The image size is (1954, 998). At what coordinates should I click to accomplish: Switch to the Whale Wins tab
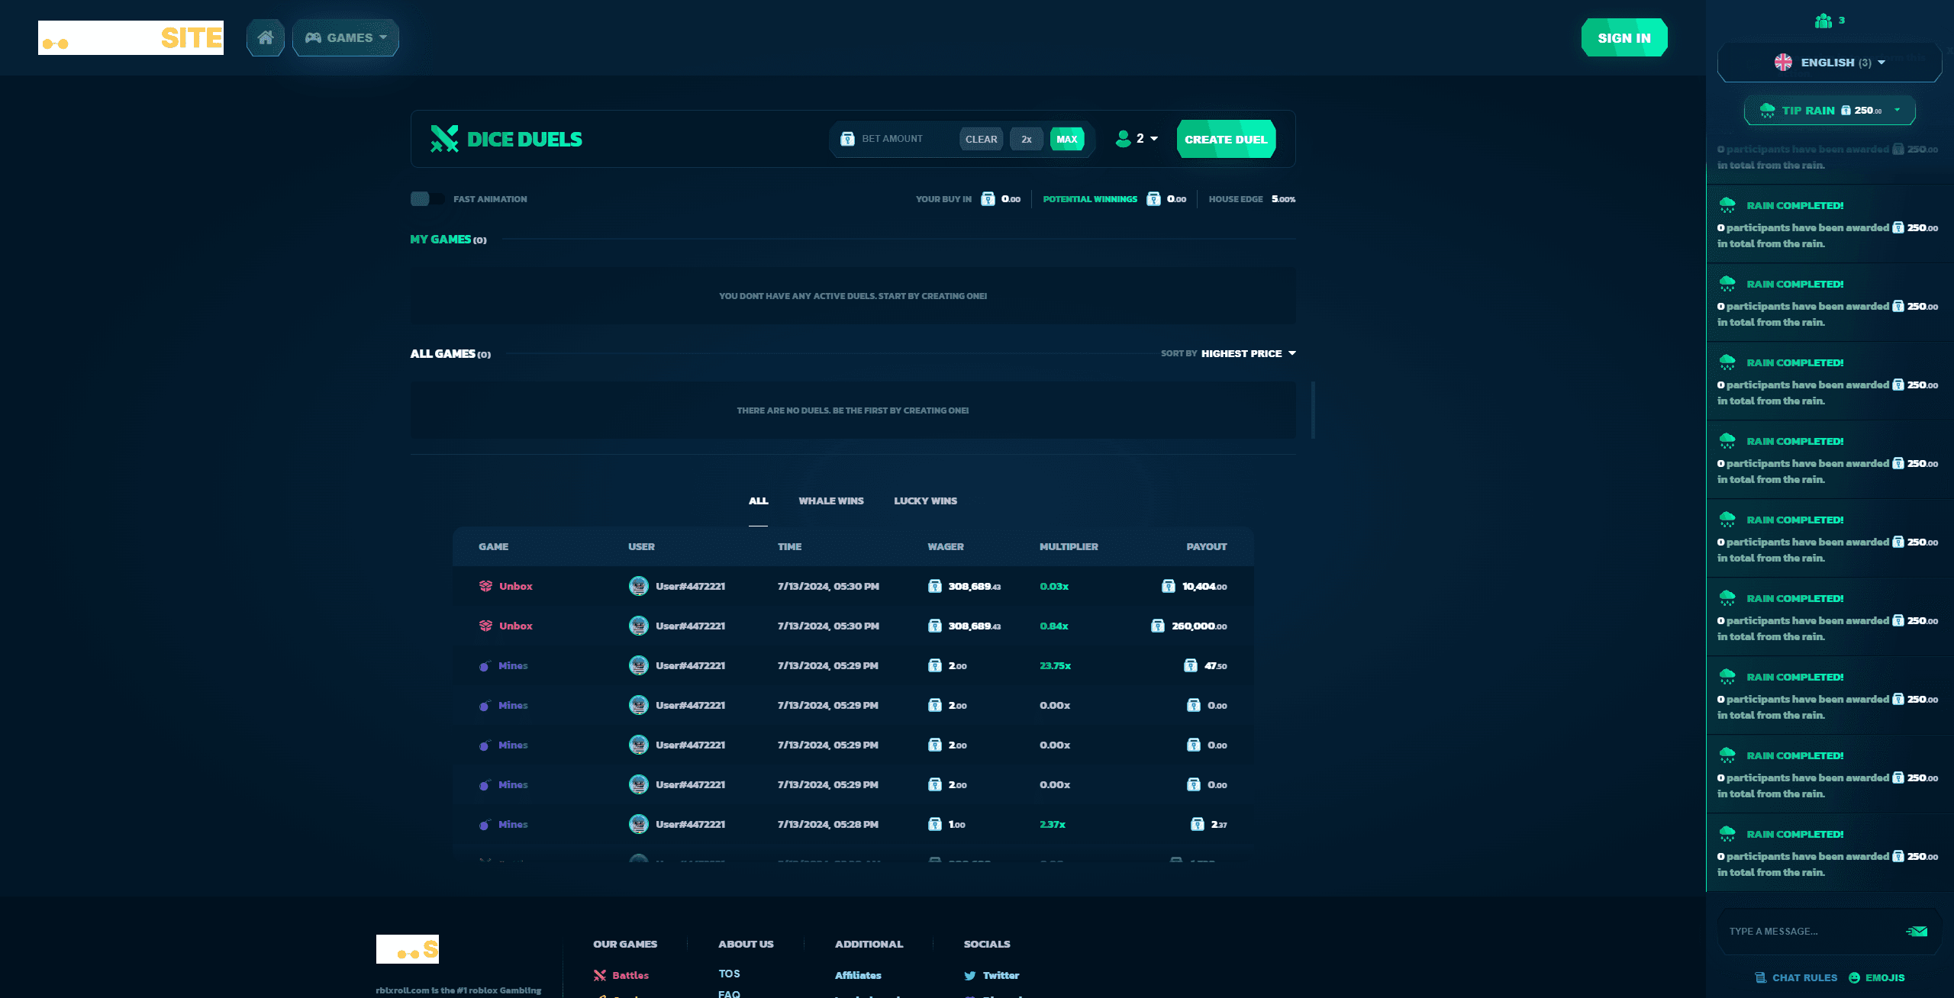click(830, 501)
